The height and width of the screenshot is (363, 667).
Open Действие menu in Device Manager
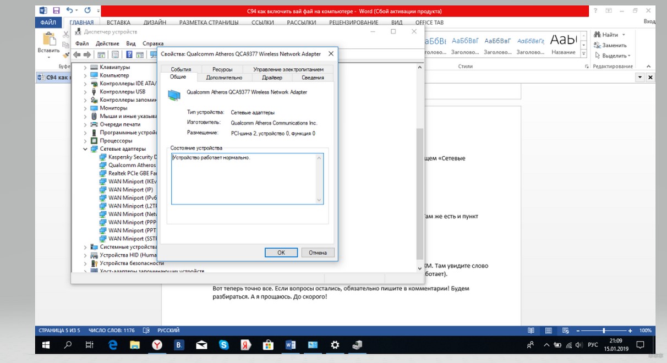(x=107, y=43)
